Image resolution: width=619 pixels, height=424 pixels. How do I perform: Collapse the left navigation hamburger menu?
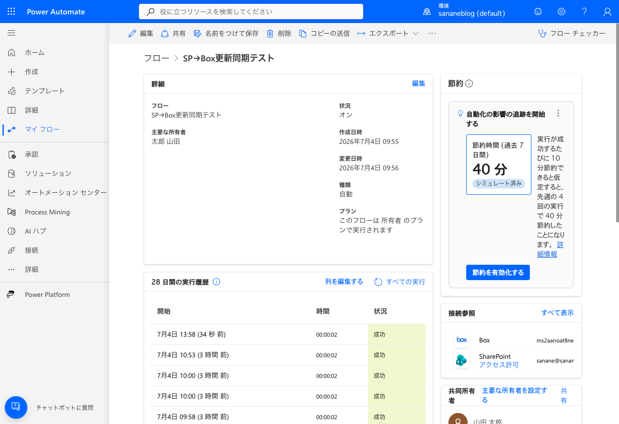pyautogui.click(x=11, y=33)
